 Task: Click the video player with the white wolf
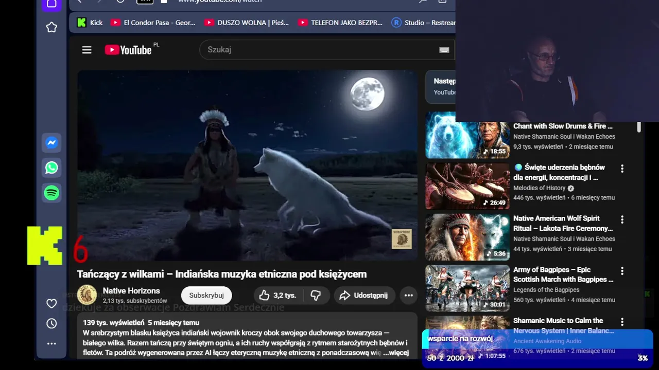[x=247, y=165]
